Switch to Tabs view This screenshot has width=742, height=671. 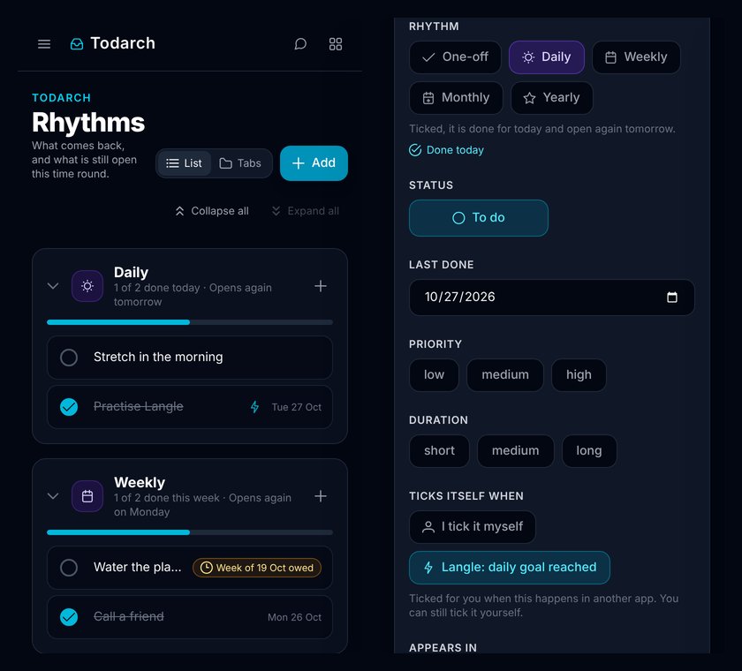point(240,163)
